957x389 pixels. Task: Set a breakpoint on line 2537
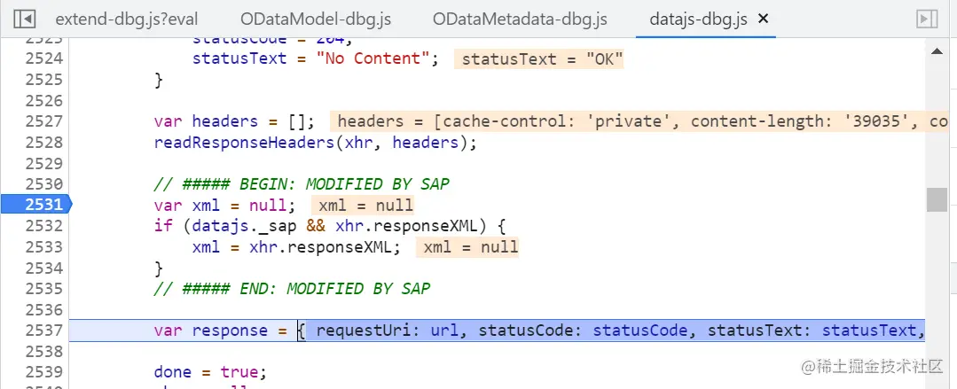pos(44,331)
